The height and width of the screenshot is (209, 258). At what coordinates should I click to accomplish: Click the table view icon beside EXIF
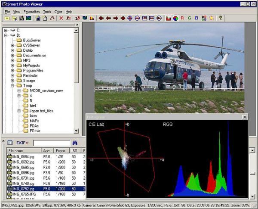(10, 143)
